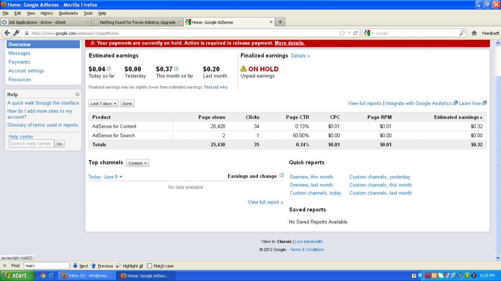Open the Edit menu

[18, 13]
